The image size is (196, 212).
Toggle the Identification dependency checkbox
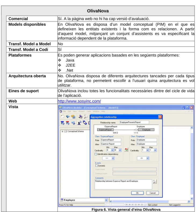[96, 154]
